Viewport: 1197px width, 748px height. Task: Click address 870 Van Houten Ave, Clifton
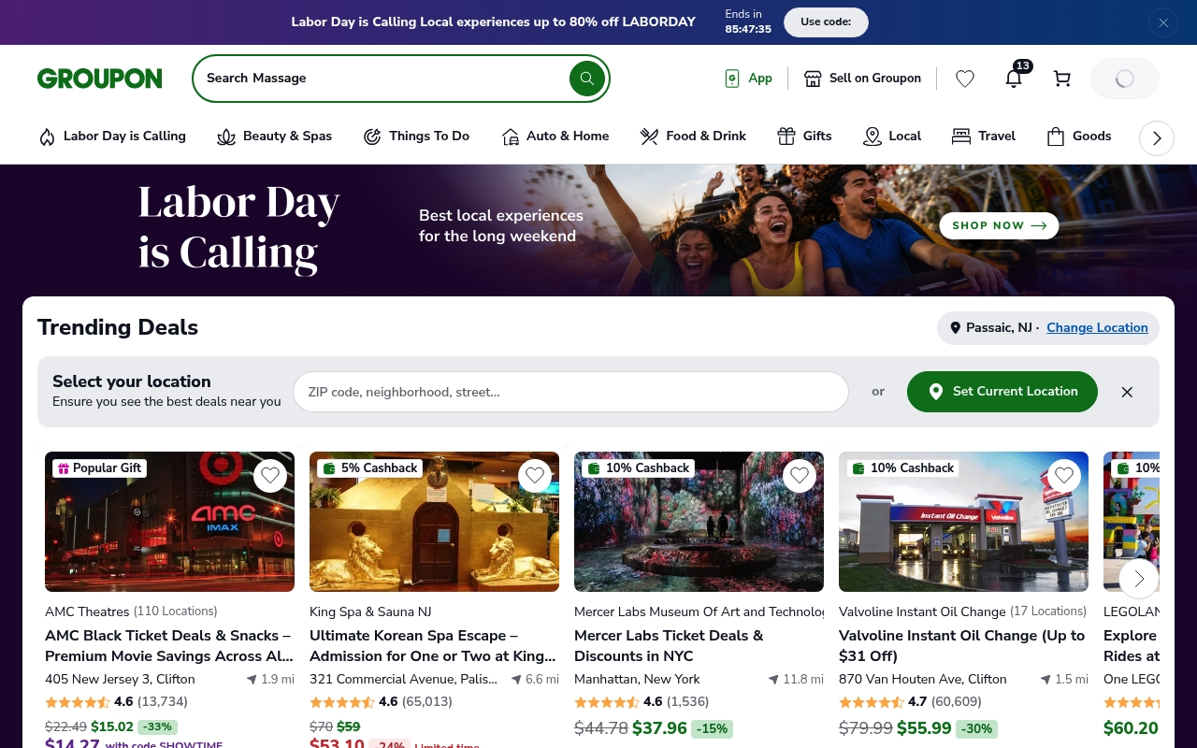coord(923,680)
